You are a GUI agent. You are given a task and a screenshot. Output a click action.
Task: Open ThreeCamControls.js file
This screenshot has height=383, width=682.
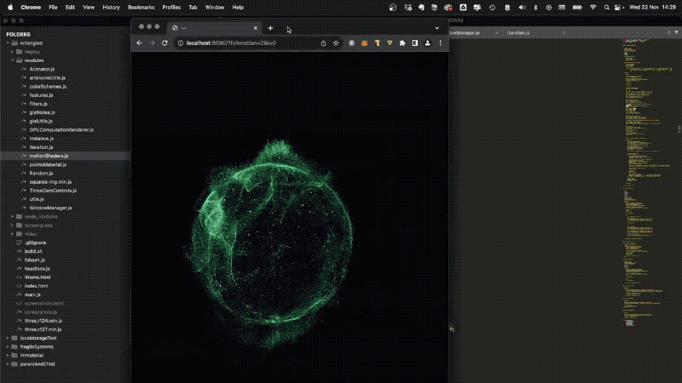pos(53,191)
